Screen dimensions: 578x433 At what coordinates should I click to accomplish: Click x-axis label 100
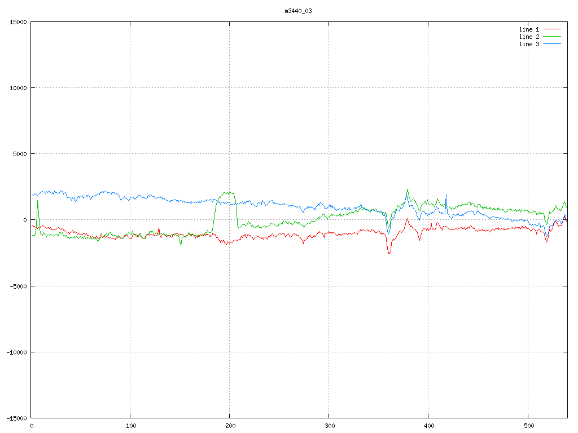pos(131,426)
